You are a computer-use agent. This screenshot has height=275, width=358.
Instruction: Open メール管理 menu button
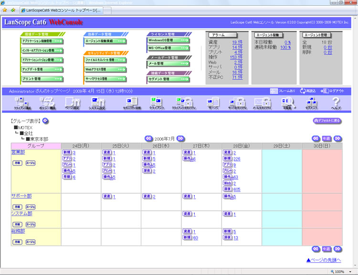(168, 63)
